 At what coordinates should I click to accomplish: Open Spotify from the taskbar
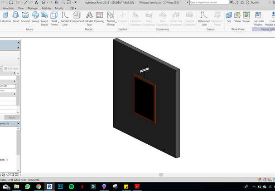pyautogui.click(x=72, y=186)
